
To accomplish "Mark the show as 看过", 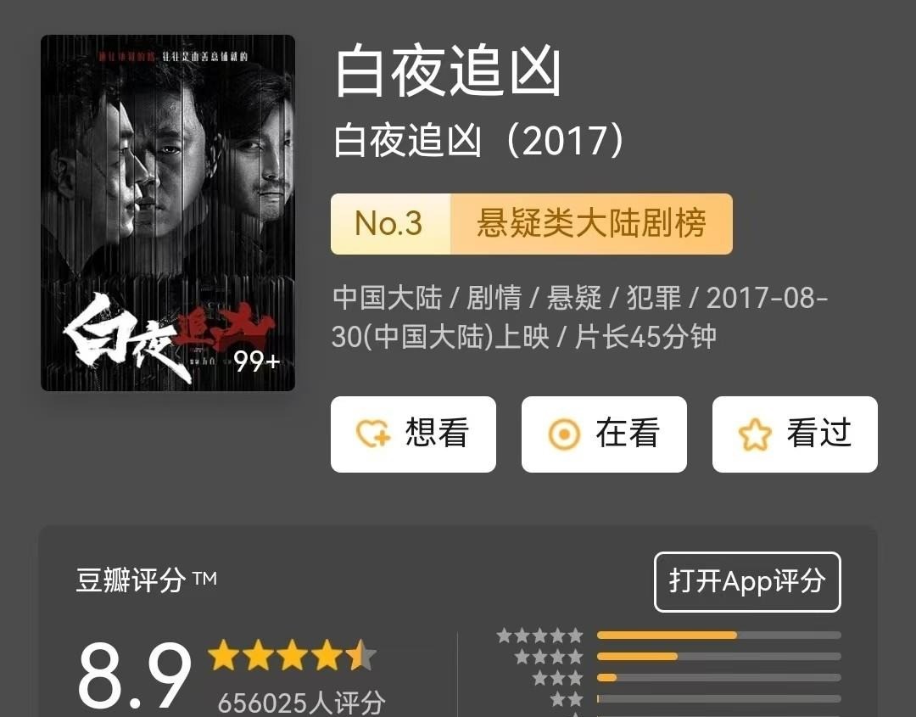I will tap(795, 434).
